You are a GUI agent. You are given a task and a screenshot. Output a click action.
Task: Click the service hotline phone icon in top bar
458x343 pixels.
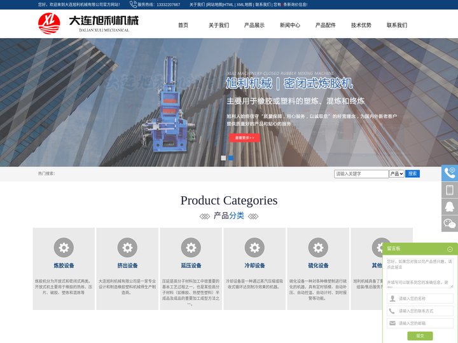point(133,4)
